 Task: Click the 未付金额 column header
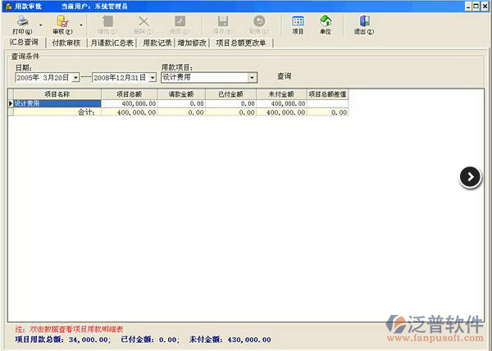(281, 94)
